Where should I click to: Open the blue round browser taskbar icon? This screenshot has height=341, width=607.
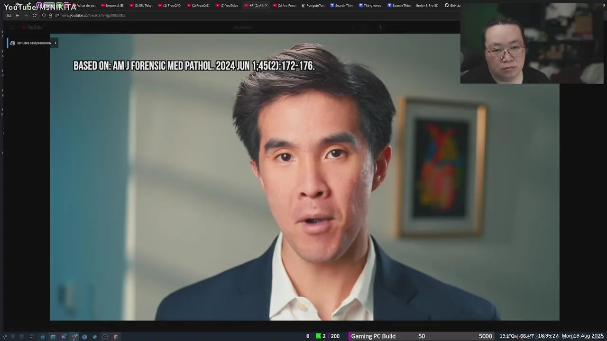tap(84, 336)
